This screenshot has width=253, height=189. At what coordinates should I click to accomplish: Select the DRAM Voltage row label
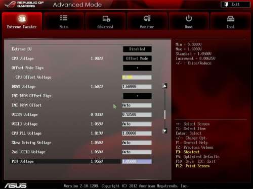pos(24,87)
